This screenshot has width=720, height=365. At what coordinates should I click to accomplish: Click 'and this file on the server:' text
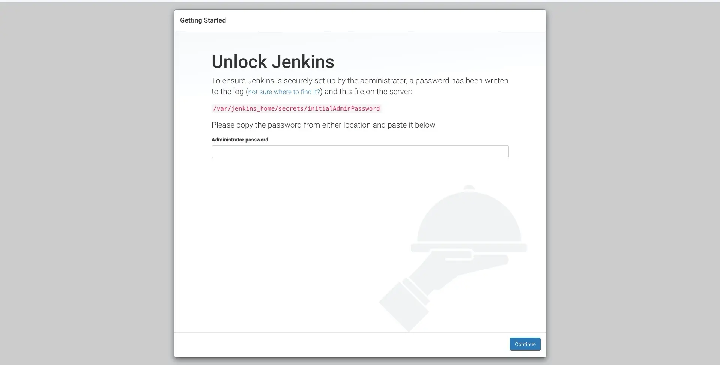coord(368,92)
